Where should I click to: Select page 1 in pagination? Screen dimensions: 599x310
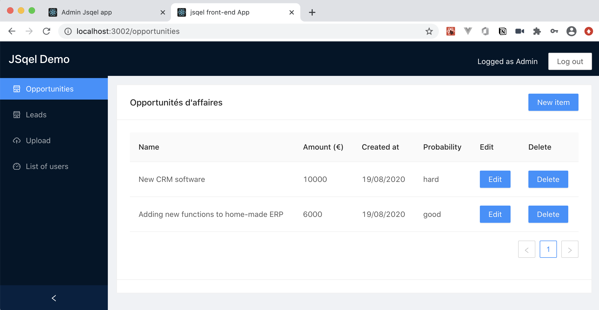click(x=548, y=249)
